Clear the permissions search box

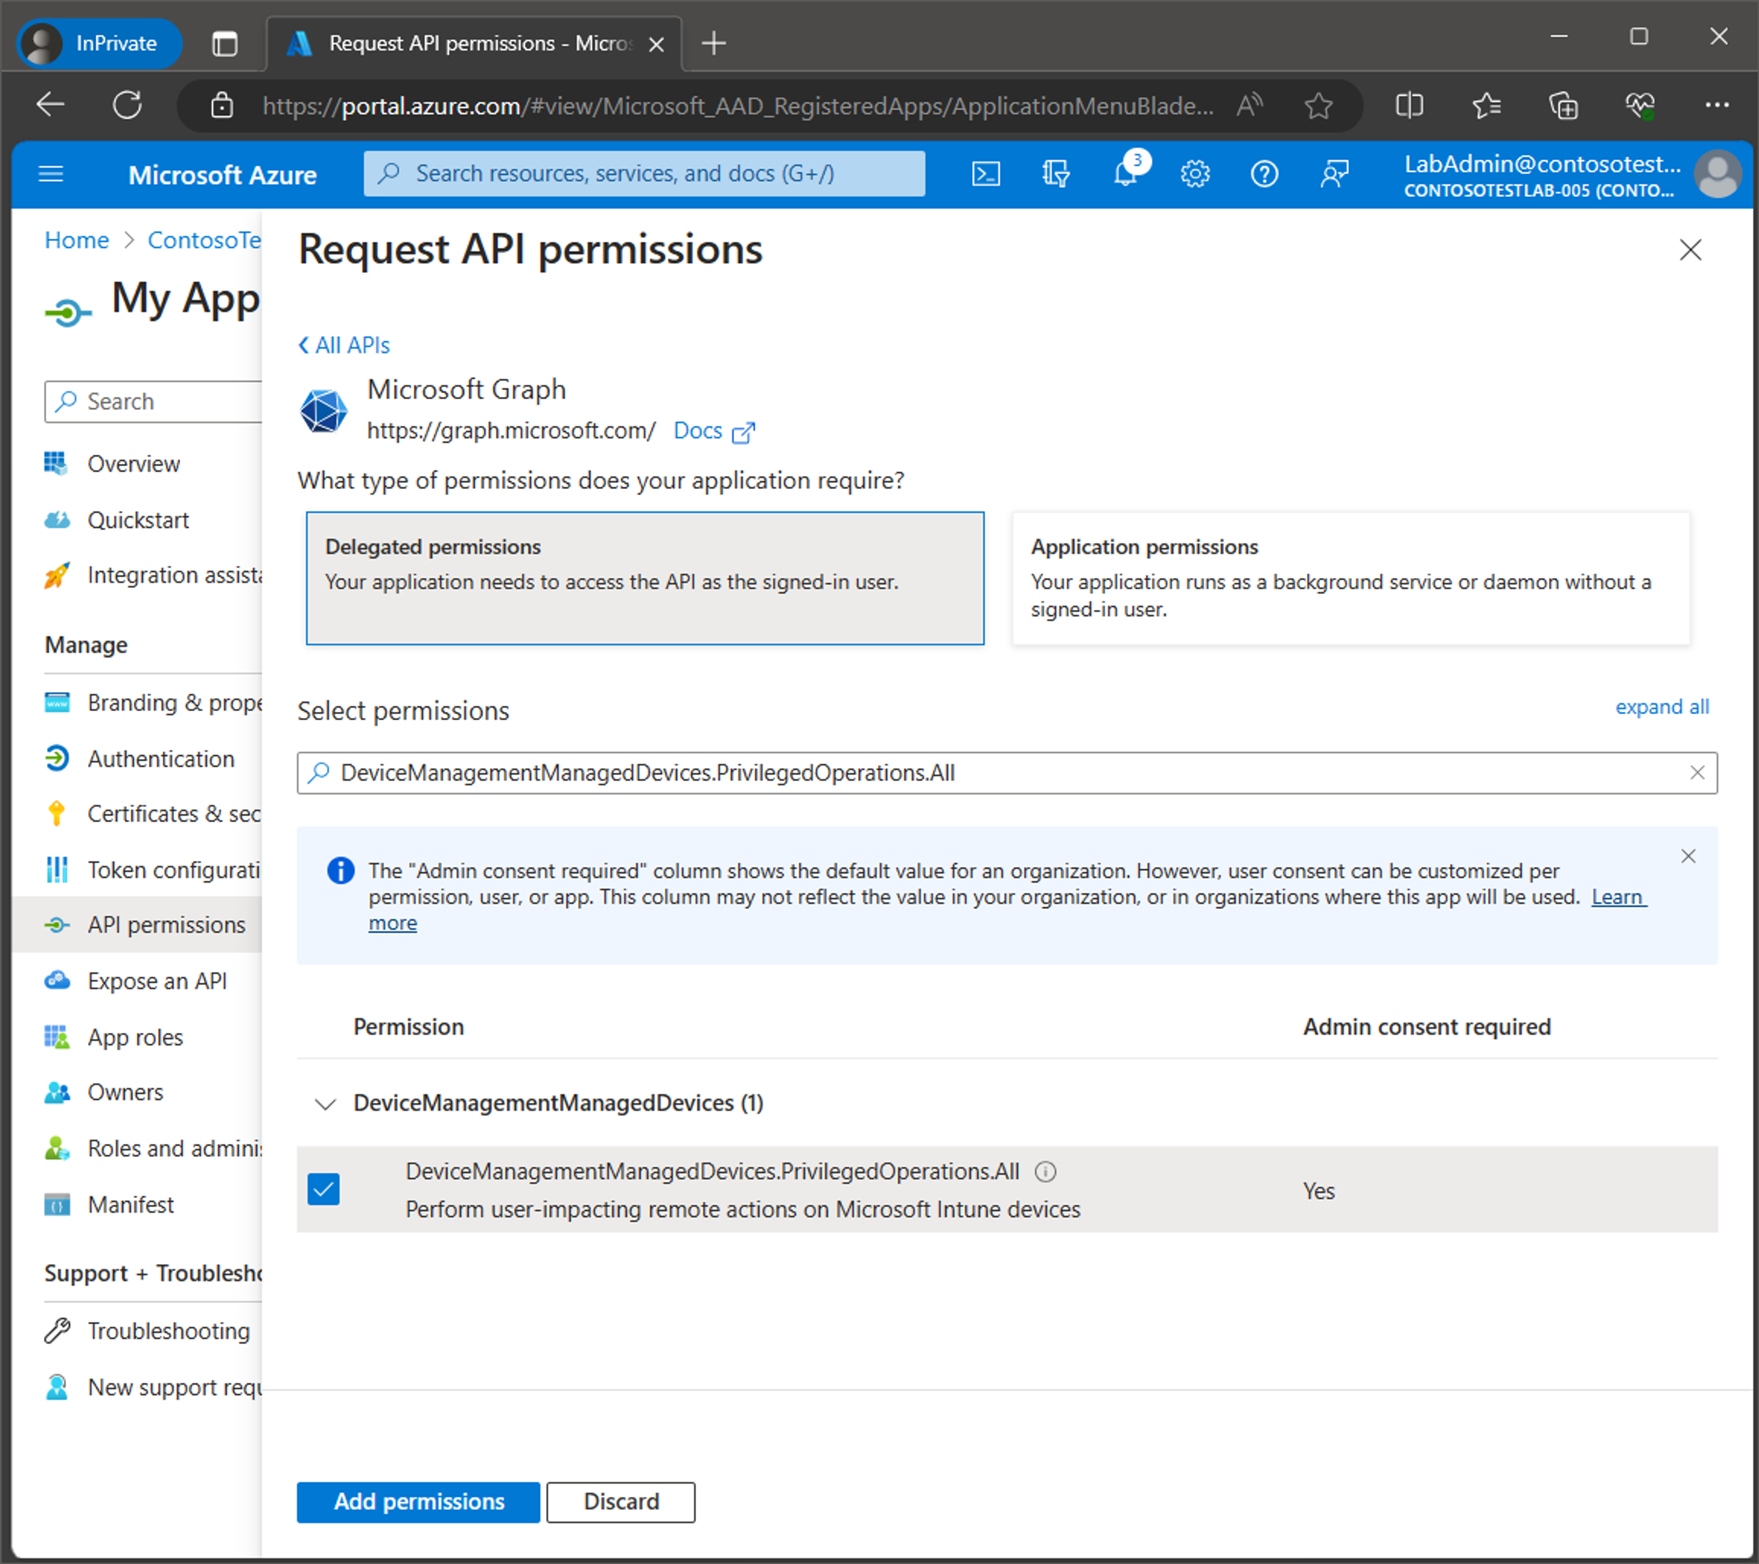[1697, 773]
